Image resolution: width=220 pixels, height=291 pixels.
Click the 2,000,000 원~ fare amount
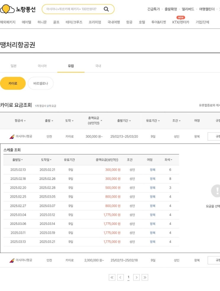click(x=94, y=260)
